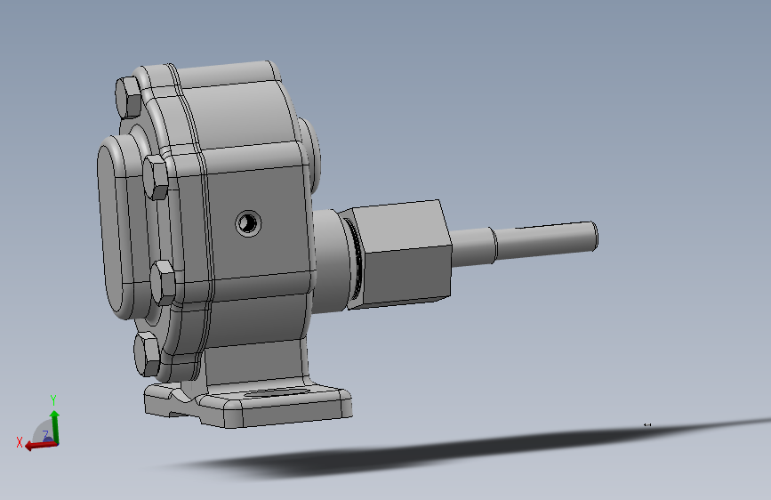Select the oval end cover plate face
This screenshot has width=771, height=500.
tap(110, 230)
